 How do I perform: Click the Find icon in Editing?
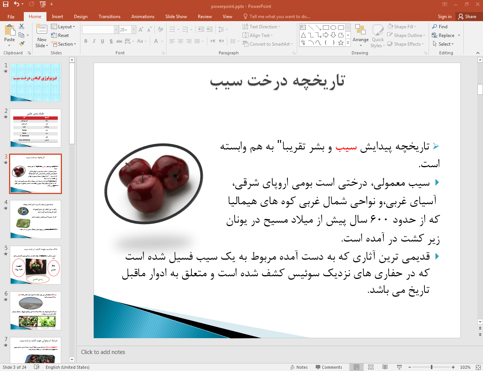coord(440,27)
